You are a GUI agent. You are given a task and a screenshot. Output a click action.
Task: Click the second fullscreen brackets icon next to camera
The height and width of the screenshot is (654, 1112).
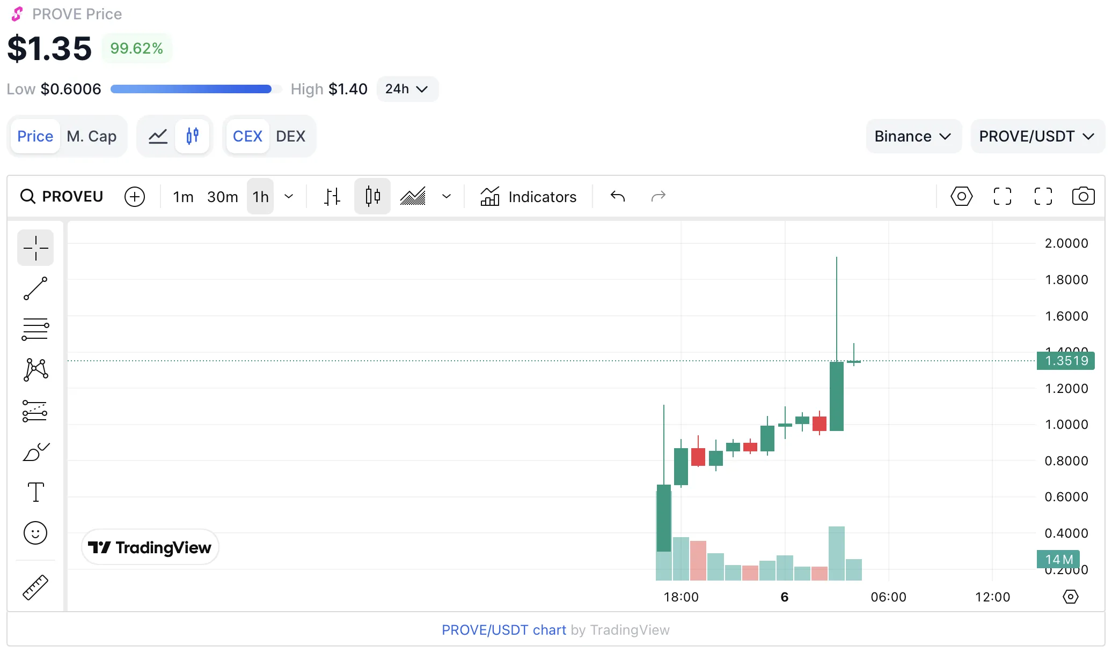point(1043,197)
